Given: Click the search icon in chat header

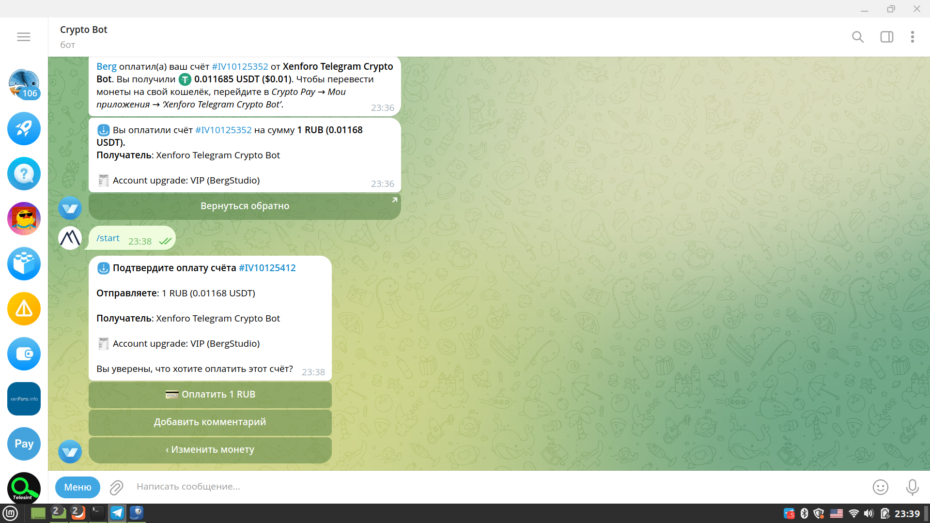Looking at the screenshot, I should coord(858,37).
